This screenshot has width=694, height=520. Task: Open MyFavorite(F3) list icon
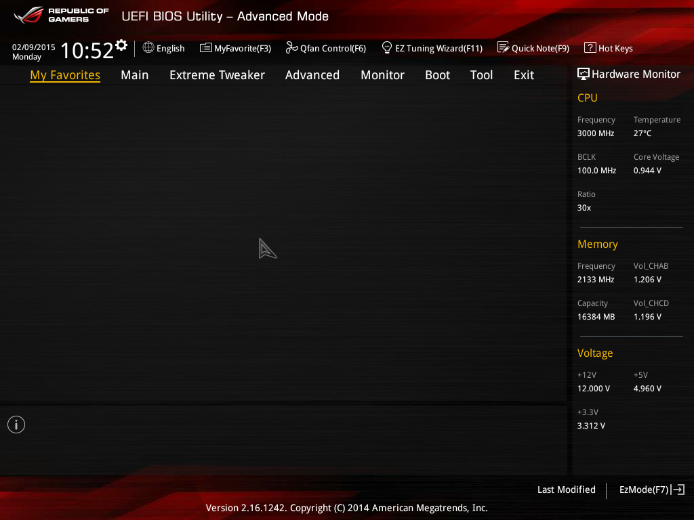click(206, 47)
